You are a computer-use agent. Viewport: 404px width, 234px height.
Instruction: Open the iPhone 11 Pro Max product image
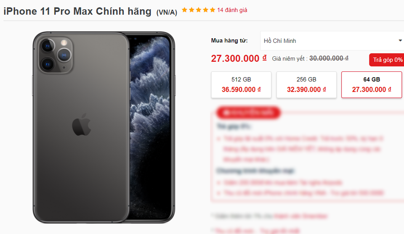coord(104,127)
